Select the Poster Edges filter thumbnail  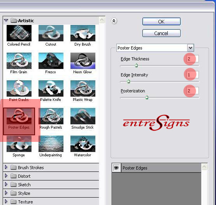(19, 116)
